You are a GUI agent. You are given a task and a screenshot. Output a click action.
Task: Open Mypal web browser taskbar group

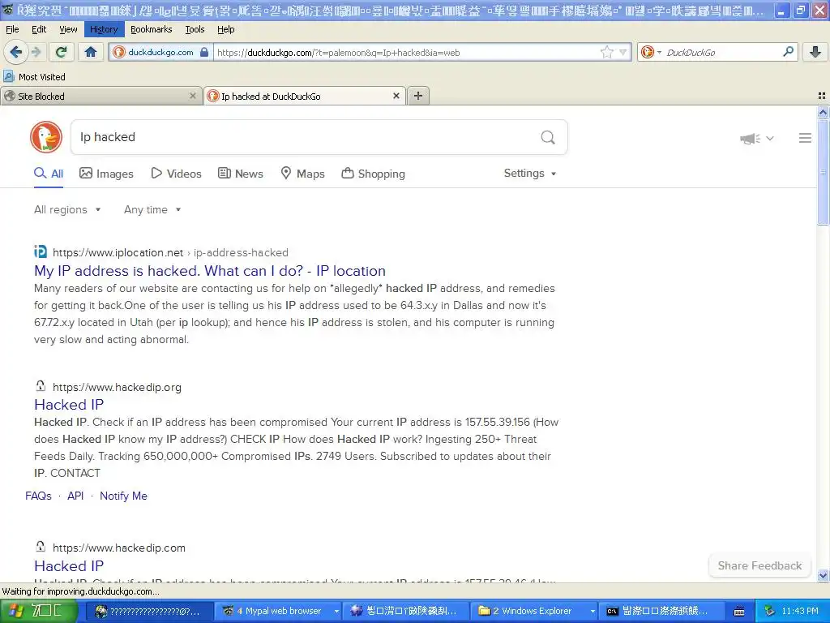coord(280,611)
